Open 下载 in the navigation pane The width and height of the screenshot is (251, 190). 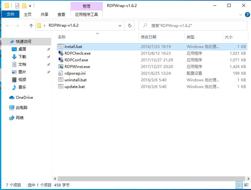pos(22,57)
